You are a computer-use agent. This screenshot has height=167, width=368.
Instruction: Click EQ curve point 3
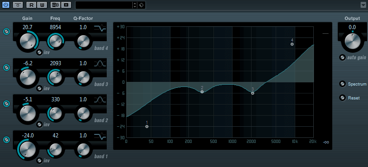(x=252, y=93)
